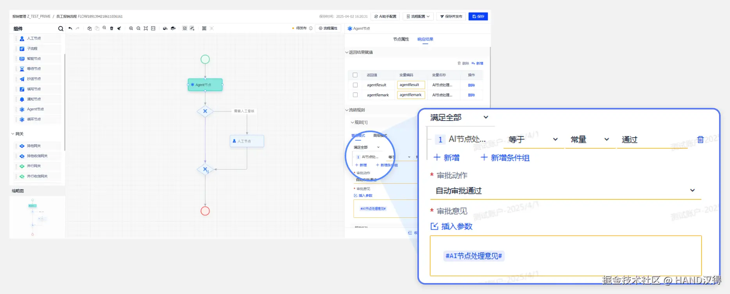The width and height of the screenshot is (730, 294).
Task: Click the component search magnifier icon
Action: 61,29
